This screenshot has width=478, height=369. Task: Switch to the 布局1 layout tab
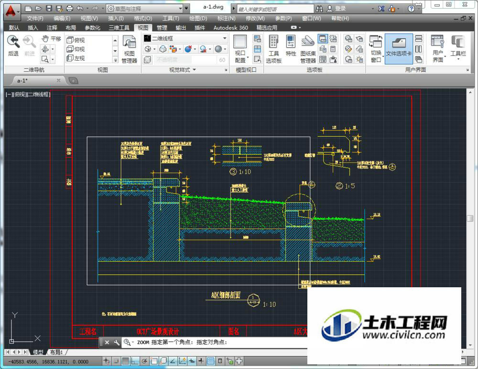[x=56, y=352]
